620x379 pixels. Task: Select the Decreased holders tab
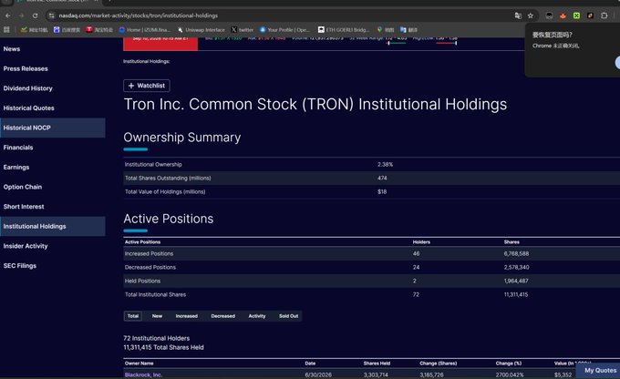click(223, 316)
